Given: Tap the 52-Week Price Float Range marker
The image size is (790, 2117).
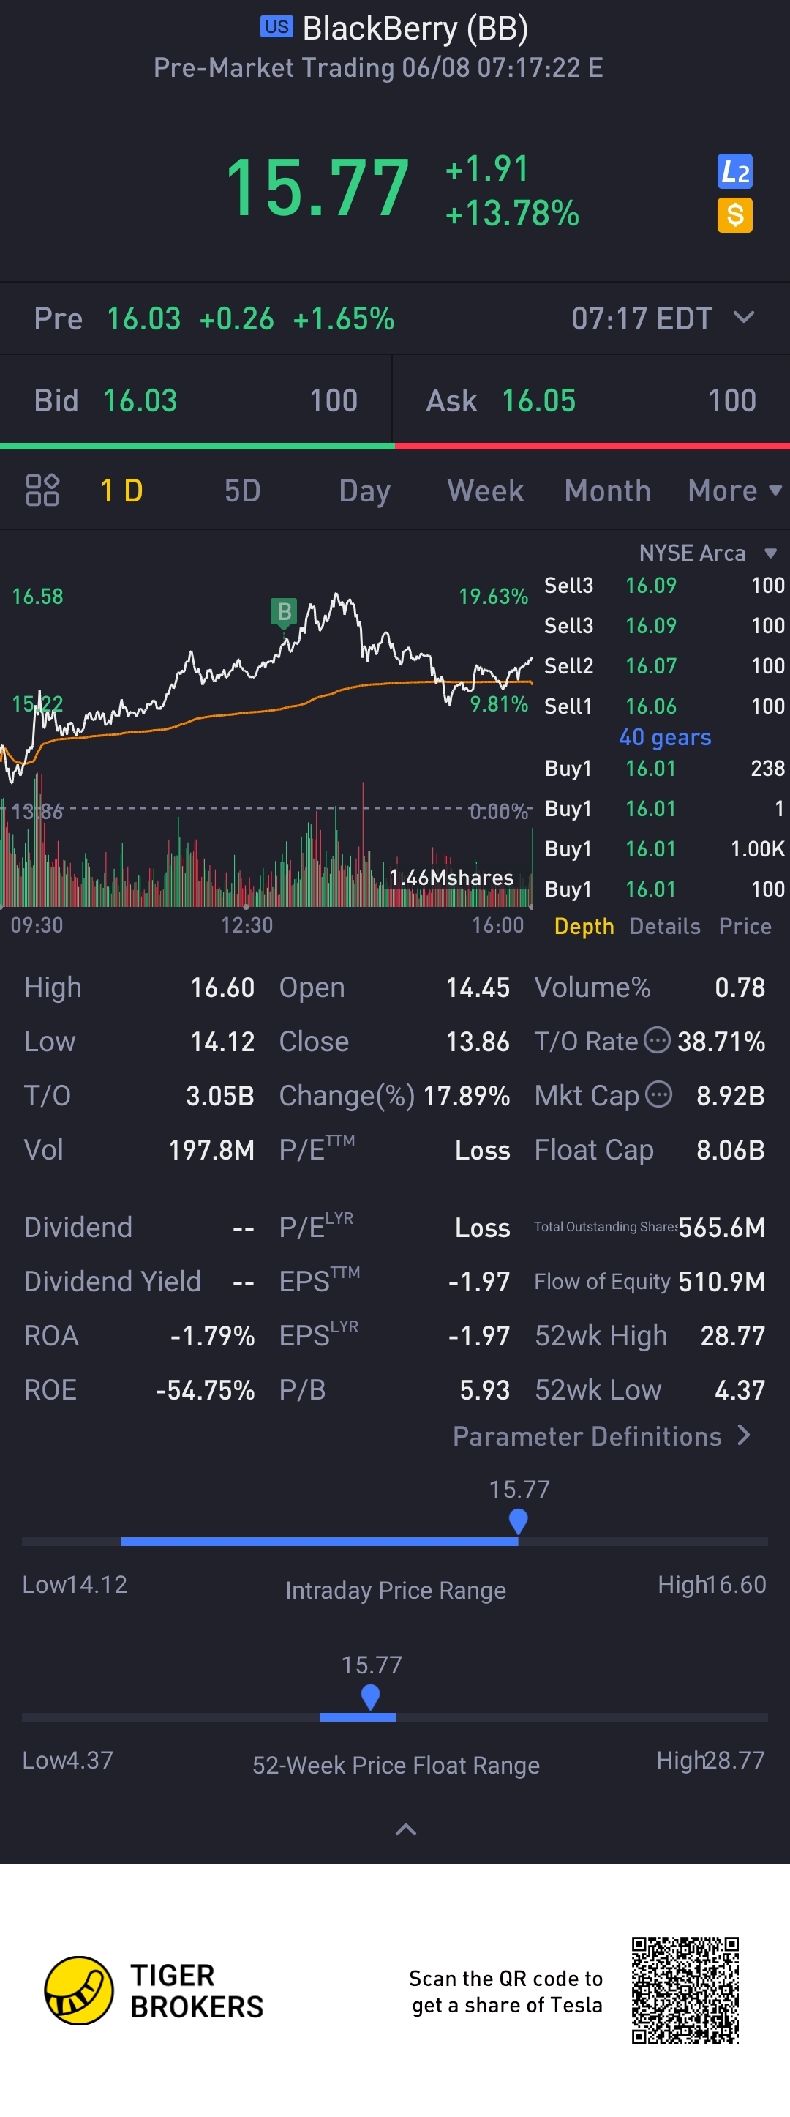Looking at the screenshot, I should coord(370,1697).
